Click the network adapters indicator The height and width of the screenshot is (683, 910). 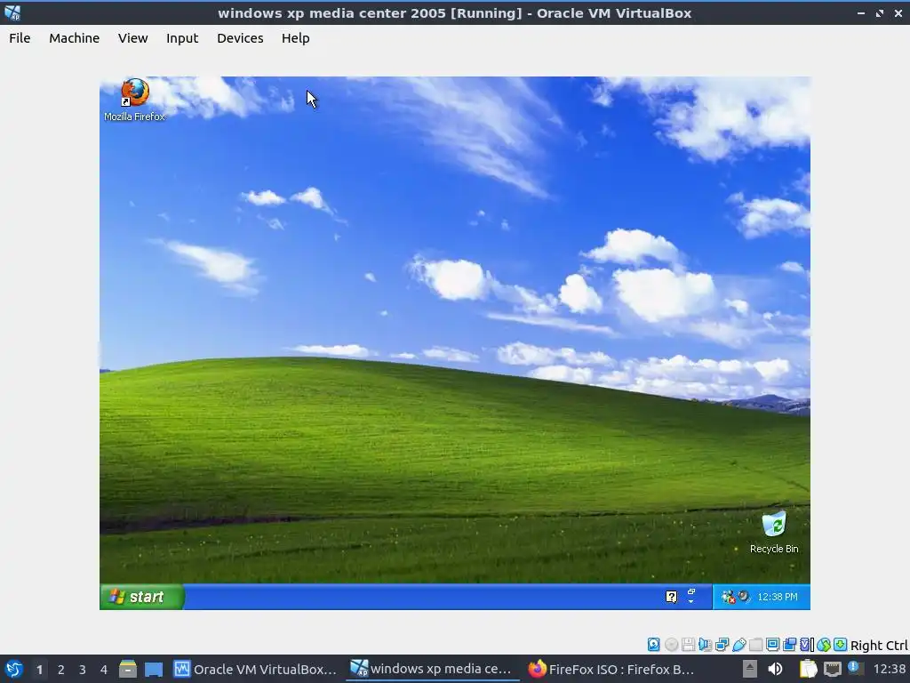coord(722,644)
